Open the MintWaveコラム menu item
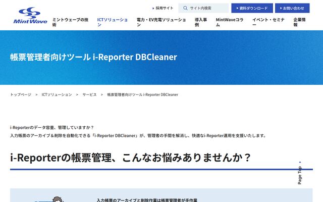 (x=230, y=22)
